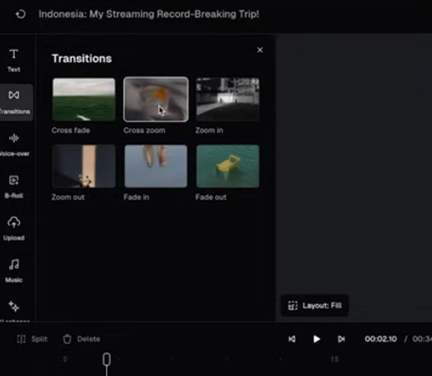
Task: Click the Split button
Action: pos(32,339)
